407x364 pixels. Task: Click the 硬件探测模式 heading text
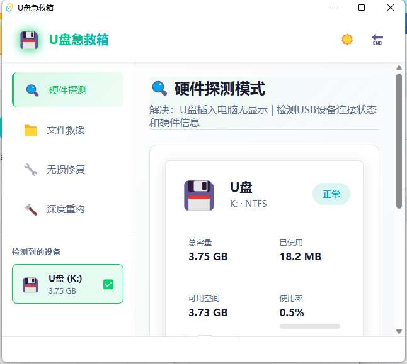220,89
